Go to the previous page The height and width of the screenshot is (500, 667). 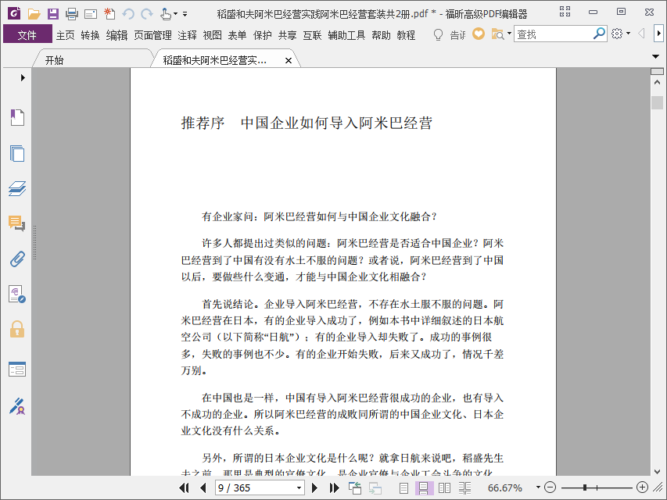pos(203,487)
